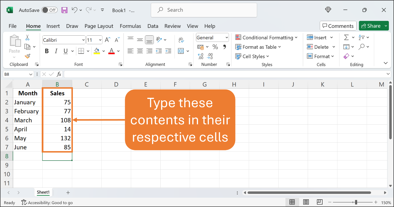Click the Undo arrow icon
Image resolution: width=394 pixels, height=207 pixels.
pos(75,10)
